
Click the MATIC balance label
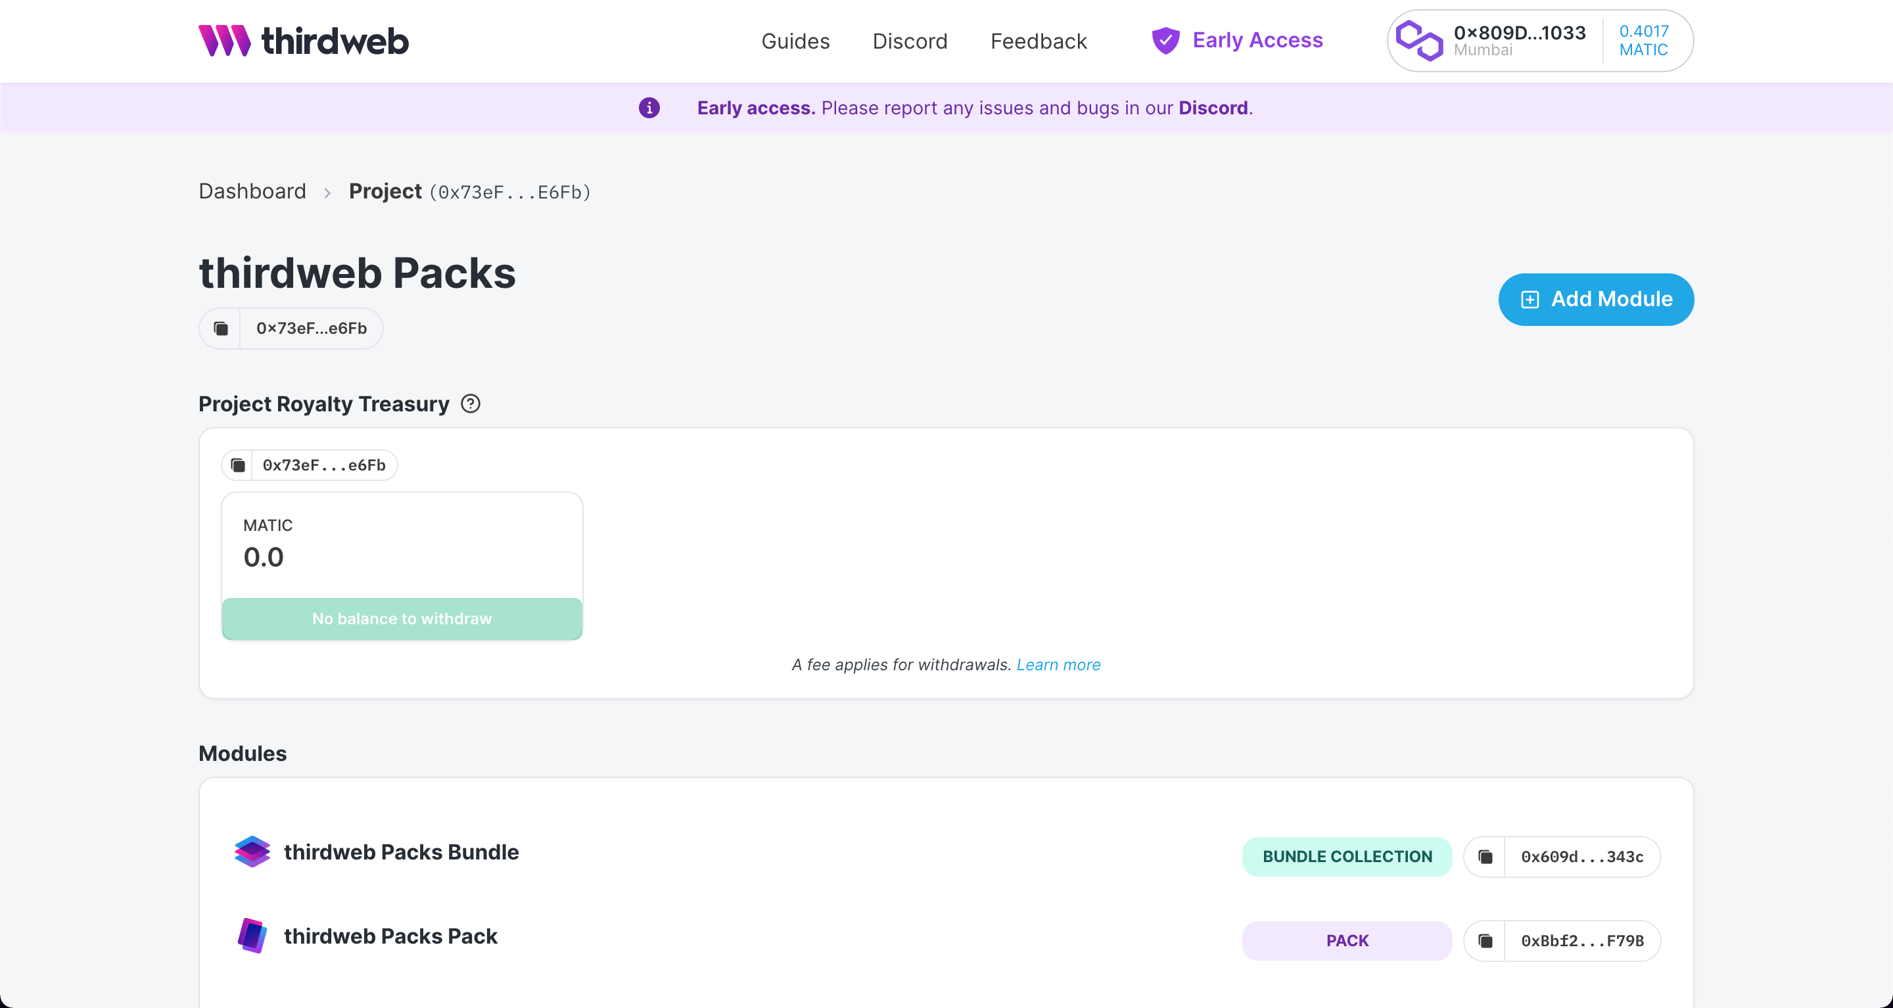(268, 525)
